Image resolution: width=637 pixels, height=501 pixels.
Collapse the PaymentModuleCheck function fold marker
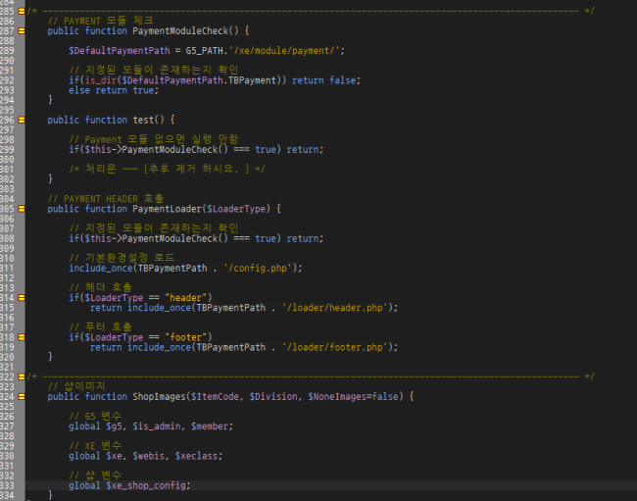(x=22, y=31)
